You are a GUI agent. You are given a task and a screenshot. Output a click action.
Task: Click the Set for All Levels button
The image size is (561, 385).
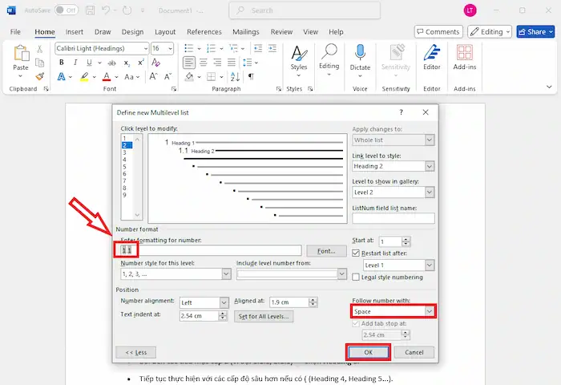click(264, 316)
